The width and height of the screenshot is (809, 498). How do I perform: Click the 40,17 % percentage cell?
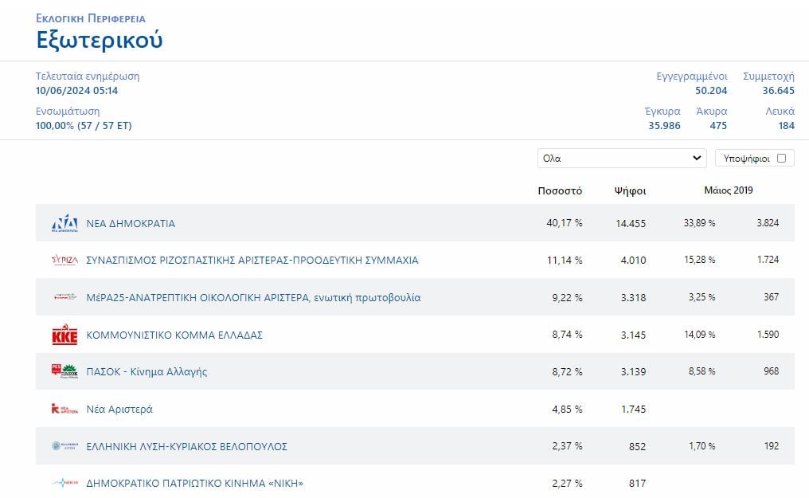tap(565, 223)
